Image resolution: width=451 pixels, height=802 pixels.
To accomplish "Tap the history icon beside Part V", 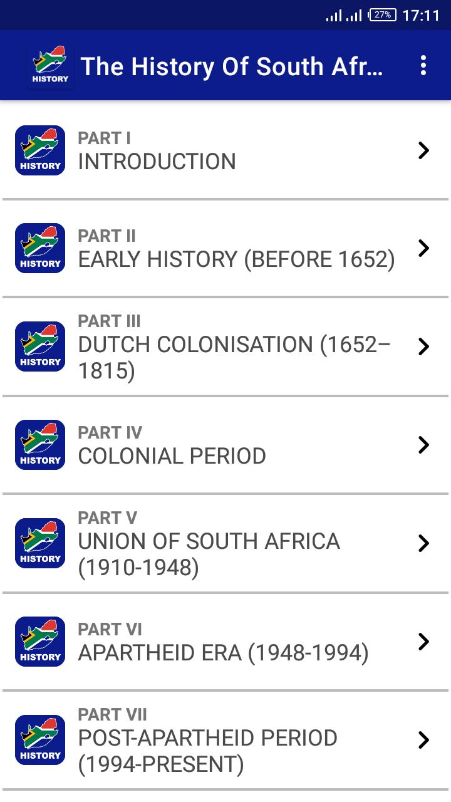I will tap(40, 543).
